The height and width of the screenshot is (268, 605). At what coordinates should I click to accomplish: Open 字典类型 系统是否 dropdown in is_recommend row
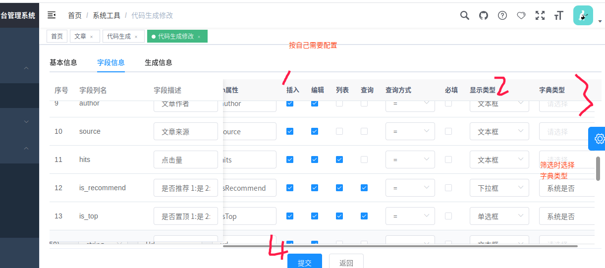click(x=567, y=188)
